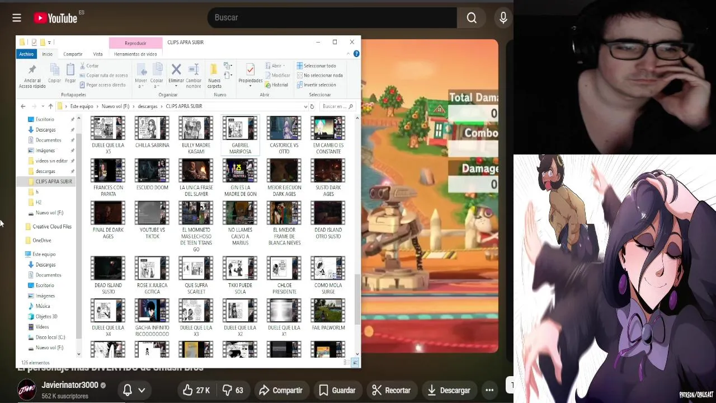Click No seleccionar nada

click(319, 75)
